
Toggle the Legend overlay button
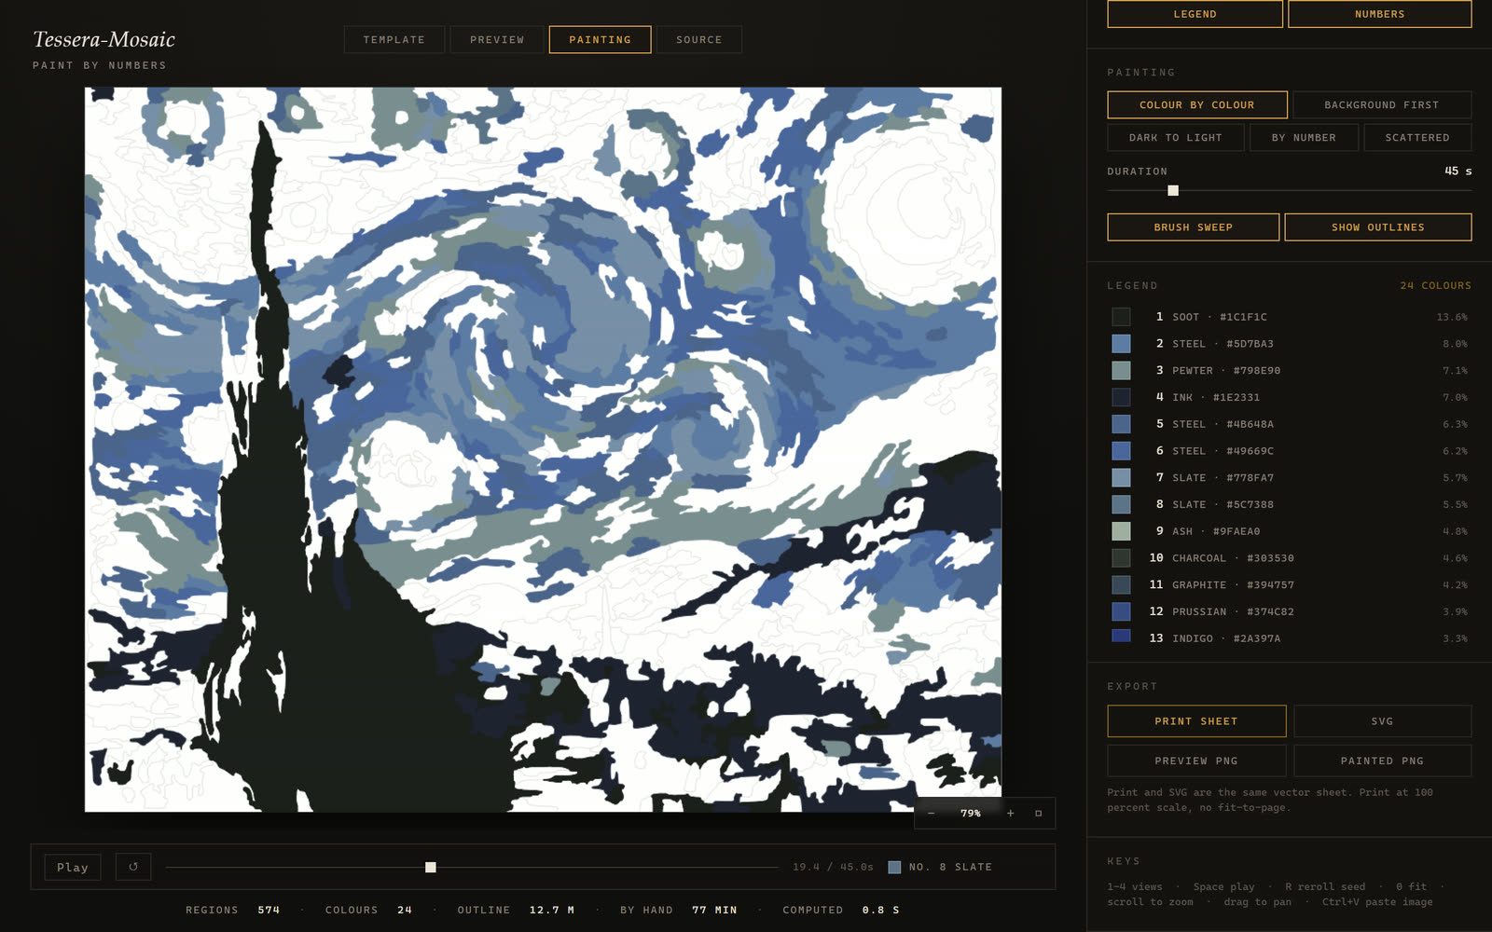tap(1195, 14)
